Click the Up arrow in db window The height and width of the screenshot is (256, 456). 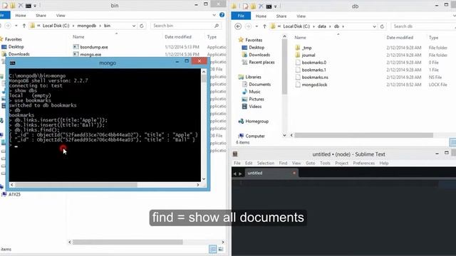264,26
